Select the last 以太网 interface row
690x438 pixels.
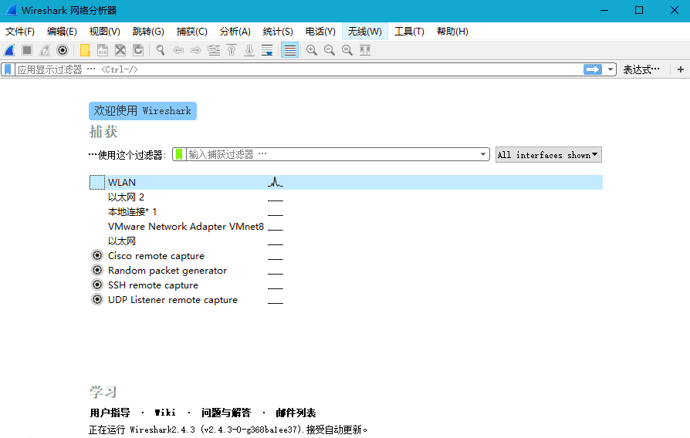tap(122, 241)
